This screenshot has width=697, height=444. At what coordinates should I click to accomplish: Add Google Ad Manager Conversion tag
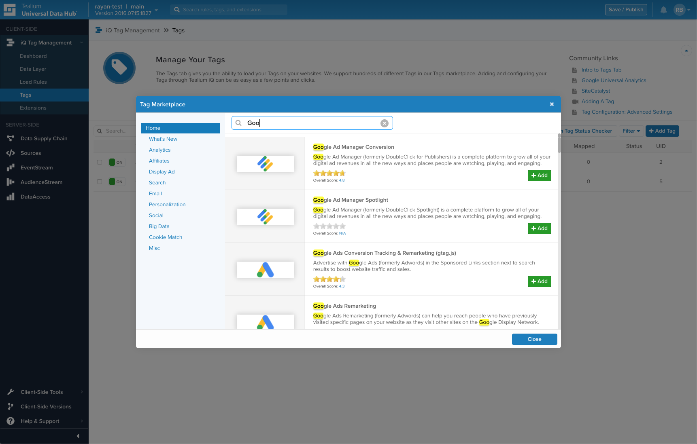[x=539, y=175]
